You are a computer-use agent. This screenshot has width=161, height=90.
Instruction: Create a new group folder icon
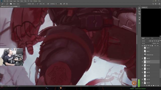[x=154, y=85]
